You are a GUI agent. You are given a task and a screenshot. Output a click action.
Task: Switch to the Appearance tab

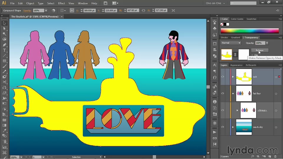click(x=236, y=65)
